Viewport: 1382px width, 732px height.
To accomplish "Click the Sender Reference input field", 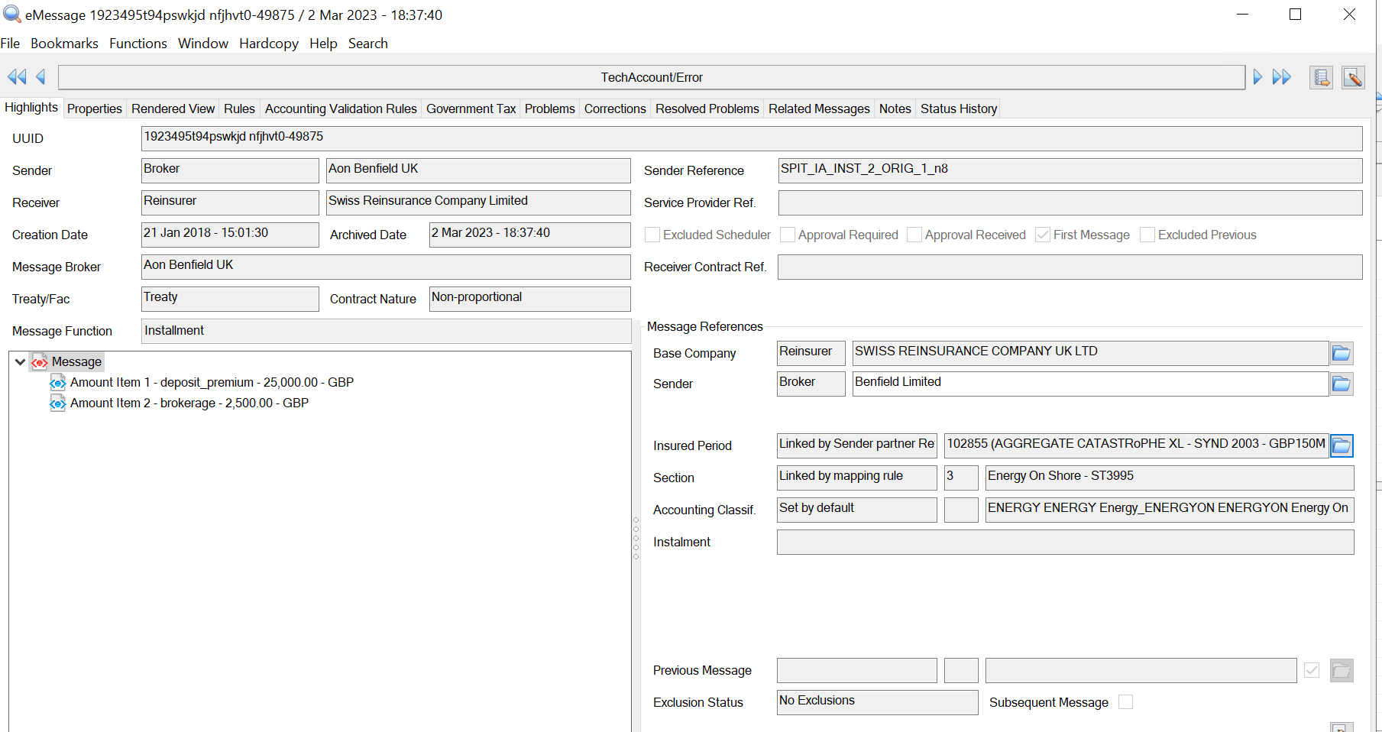I will coord(1070,170).
